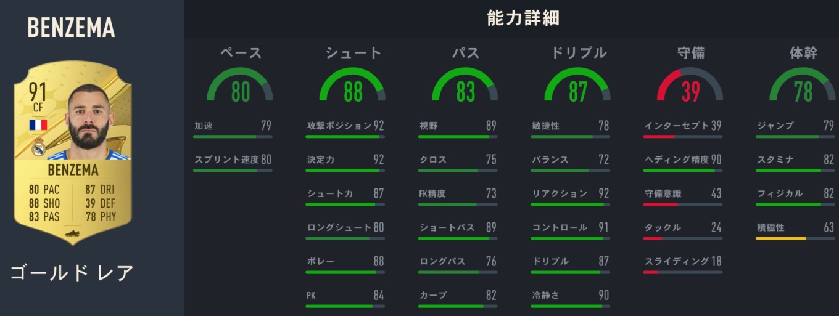Click the ドリブル gauge showing 87

577,86
